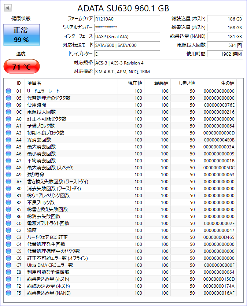Click the 現在値 column header
This screenshot has width=247, height=306.
click(131, 83)
